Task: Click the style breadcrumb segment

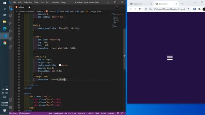Action: (80, 11)
